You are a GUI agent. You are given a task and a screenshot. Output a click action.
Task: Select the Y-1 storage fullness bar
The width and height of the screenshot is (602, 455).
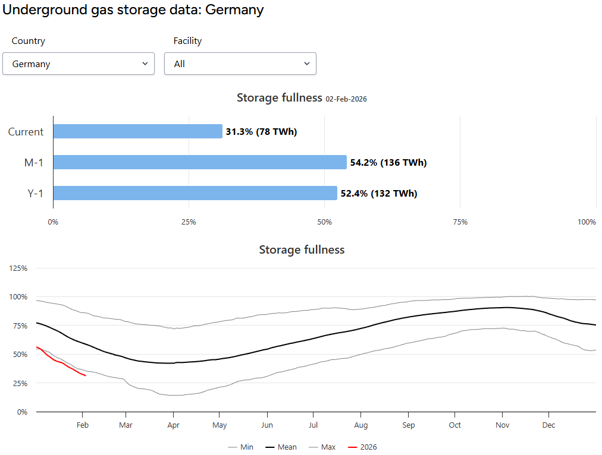195,193
